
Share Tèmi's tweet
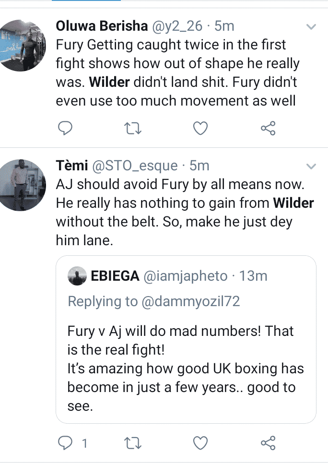click(268, 443)
